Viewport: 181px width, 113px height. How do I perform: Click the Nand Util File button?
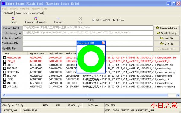click(x=167, y=49)
